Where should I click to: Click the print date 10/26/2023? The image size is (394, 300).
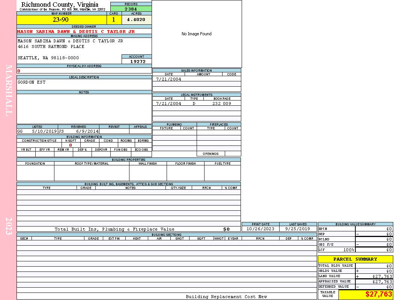coord(260,229)
